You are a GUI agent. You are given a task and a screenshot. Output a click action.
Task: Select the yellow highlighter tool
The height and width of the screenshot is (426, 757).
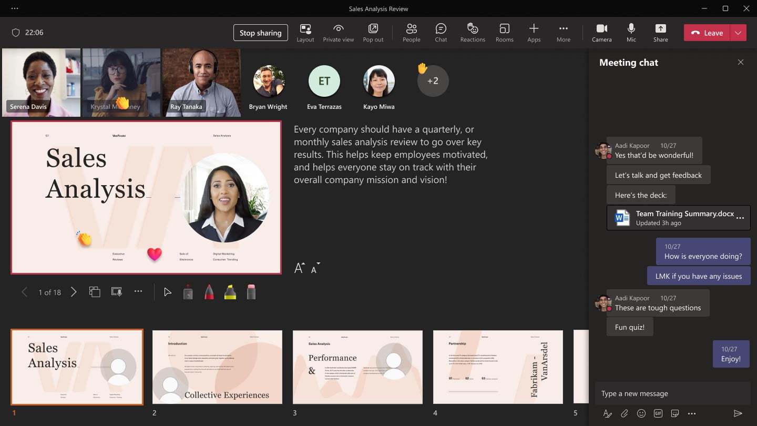[230, 291]
